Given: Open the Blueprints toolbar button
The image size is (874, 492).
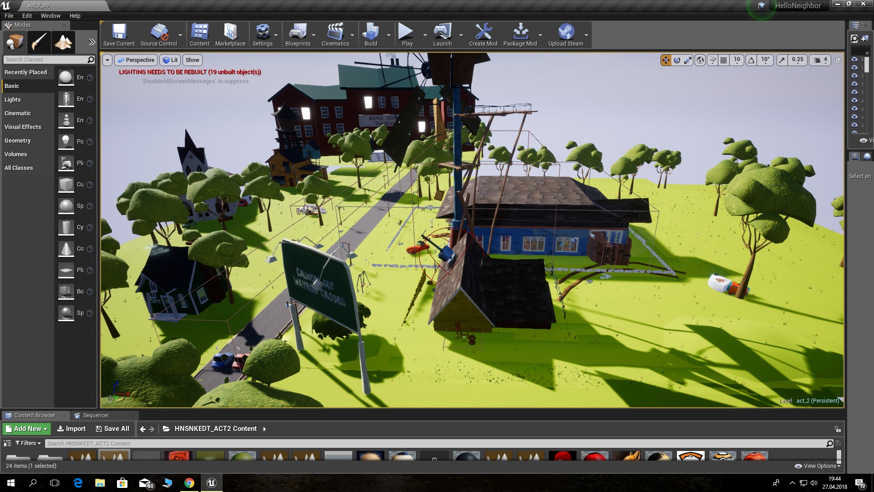Looking at the screenshot, I should (x=298, y=35).
